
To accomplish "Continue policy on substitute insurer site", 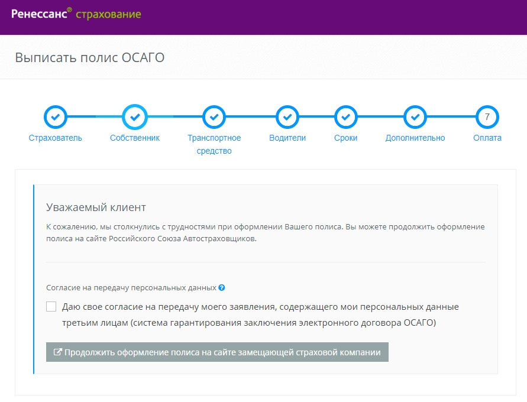I will click(217, 352).
